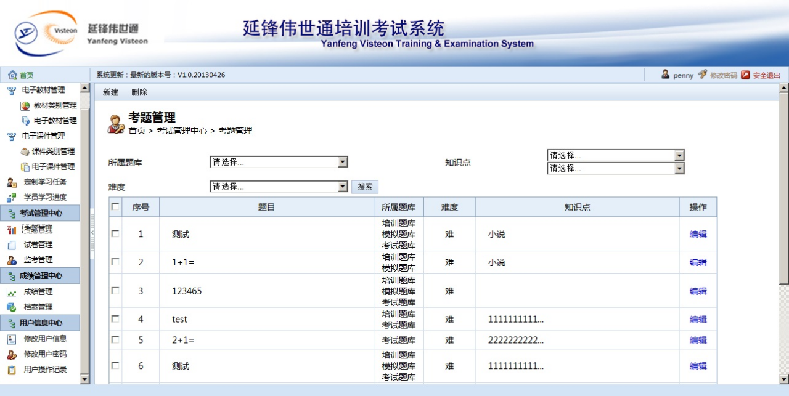Open 成绩管理 in the sidebar
Image resolution: width=789 pixels, height=396 pixels.
coord(38,292)
